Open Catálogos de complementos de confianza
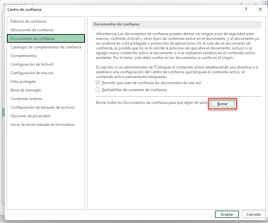The image size is (268, 223). (x=46, y=47)
